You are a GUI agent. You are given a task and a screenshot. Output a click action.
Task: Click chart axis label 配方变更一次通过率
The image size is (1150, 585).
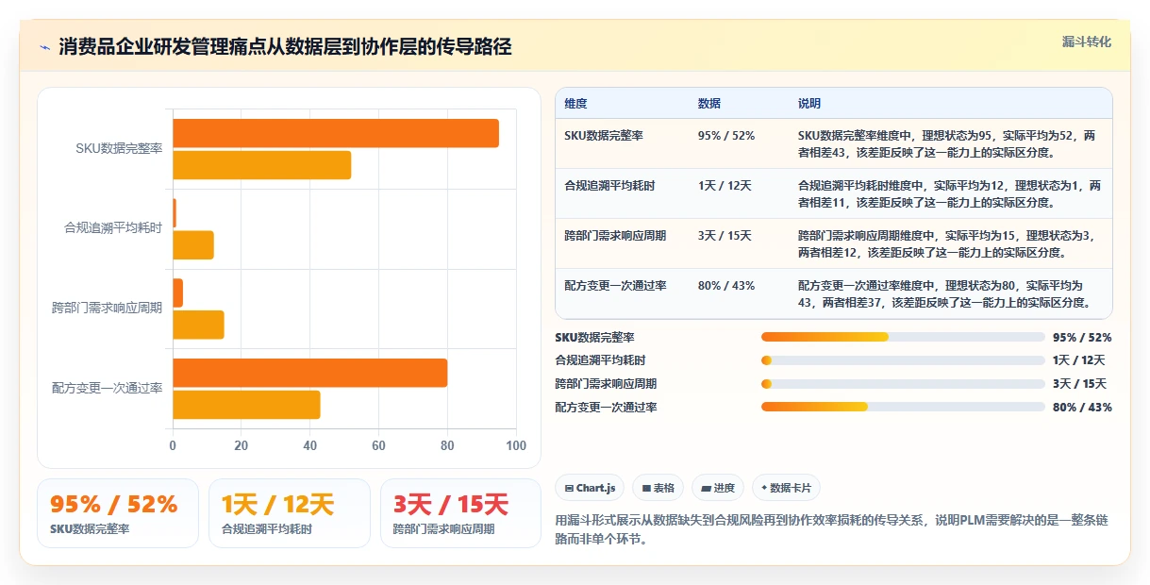pos(108,388)
